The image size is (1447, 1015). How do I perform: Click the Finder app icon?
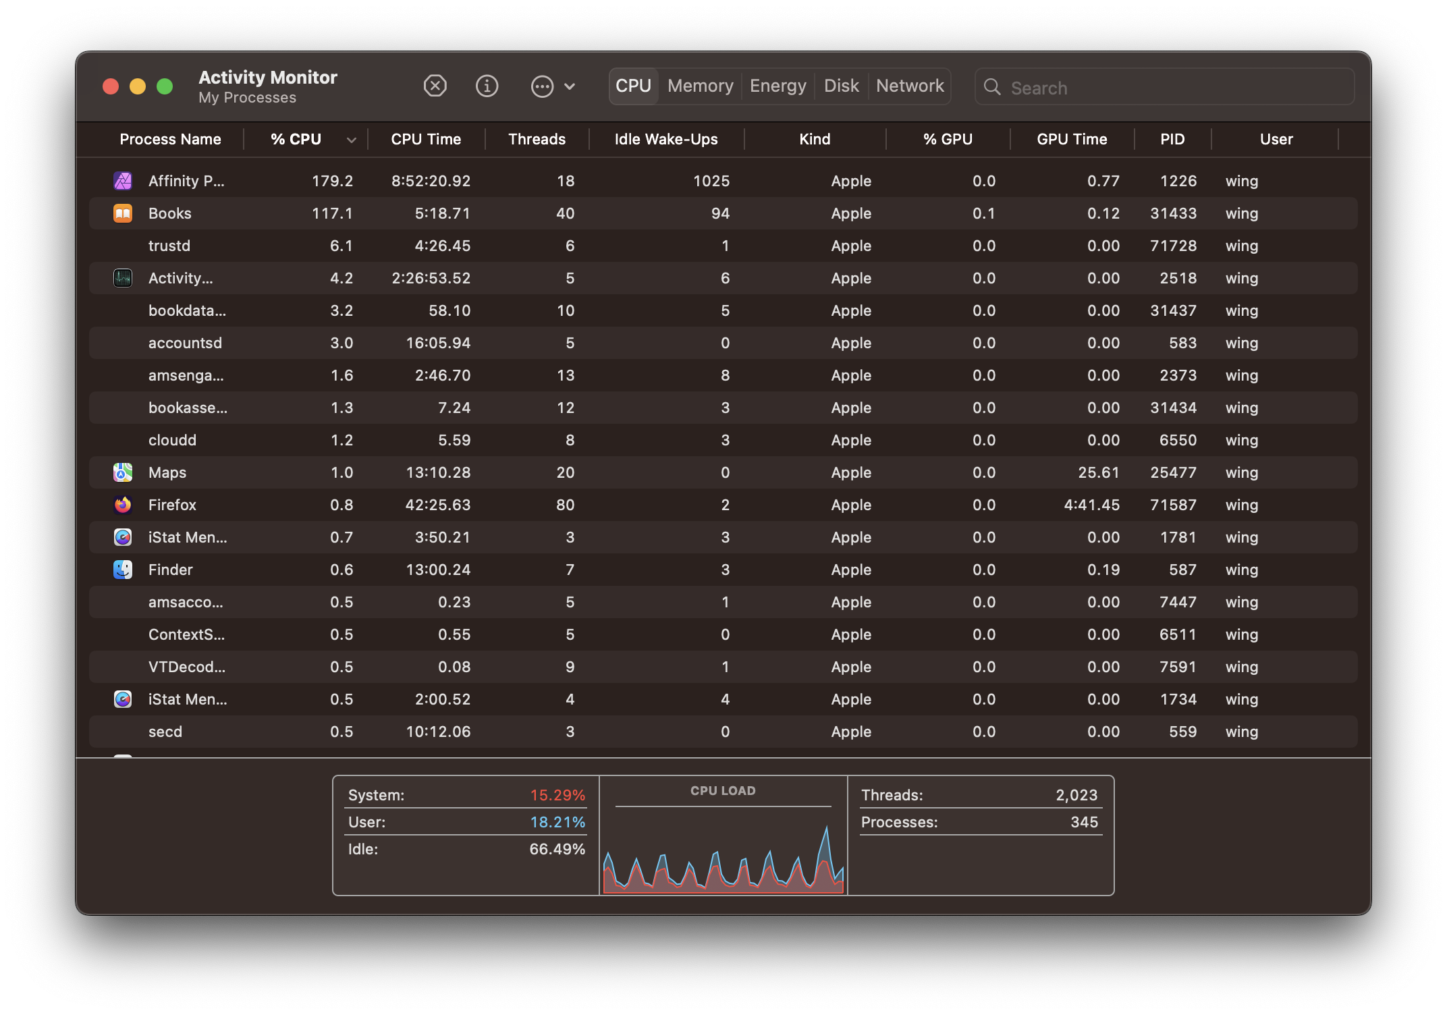123,570
